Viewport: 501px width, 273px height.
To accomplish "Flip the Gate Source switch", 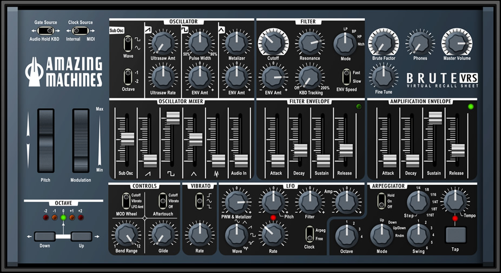I will pyautogui.click(x=45, y=31).
